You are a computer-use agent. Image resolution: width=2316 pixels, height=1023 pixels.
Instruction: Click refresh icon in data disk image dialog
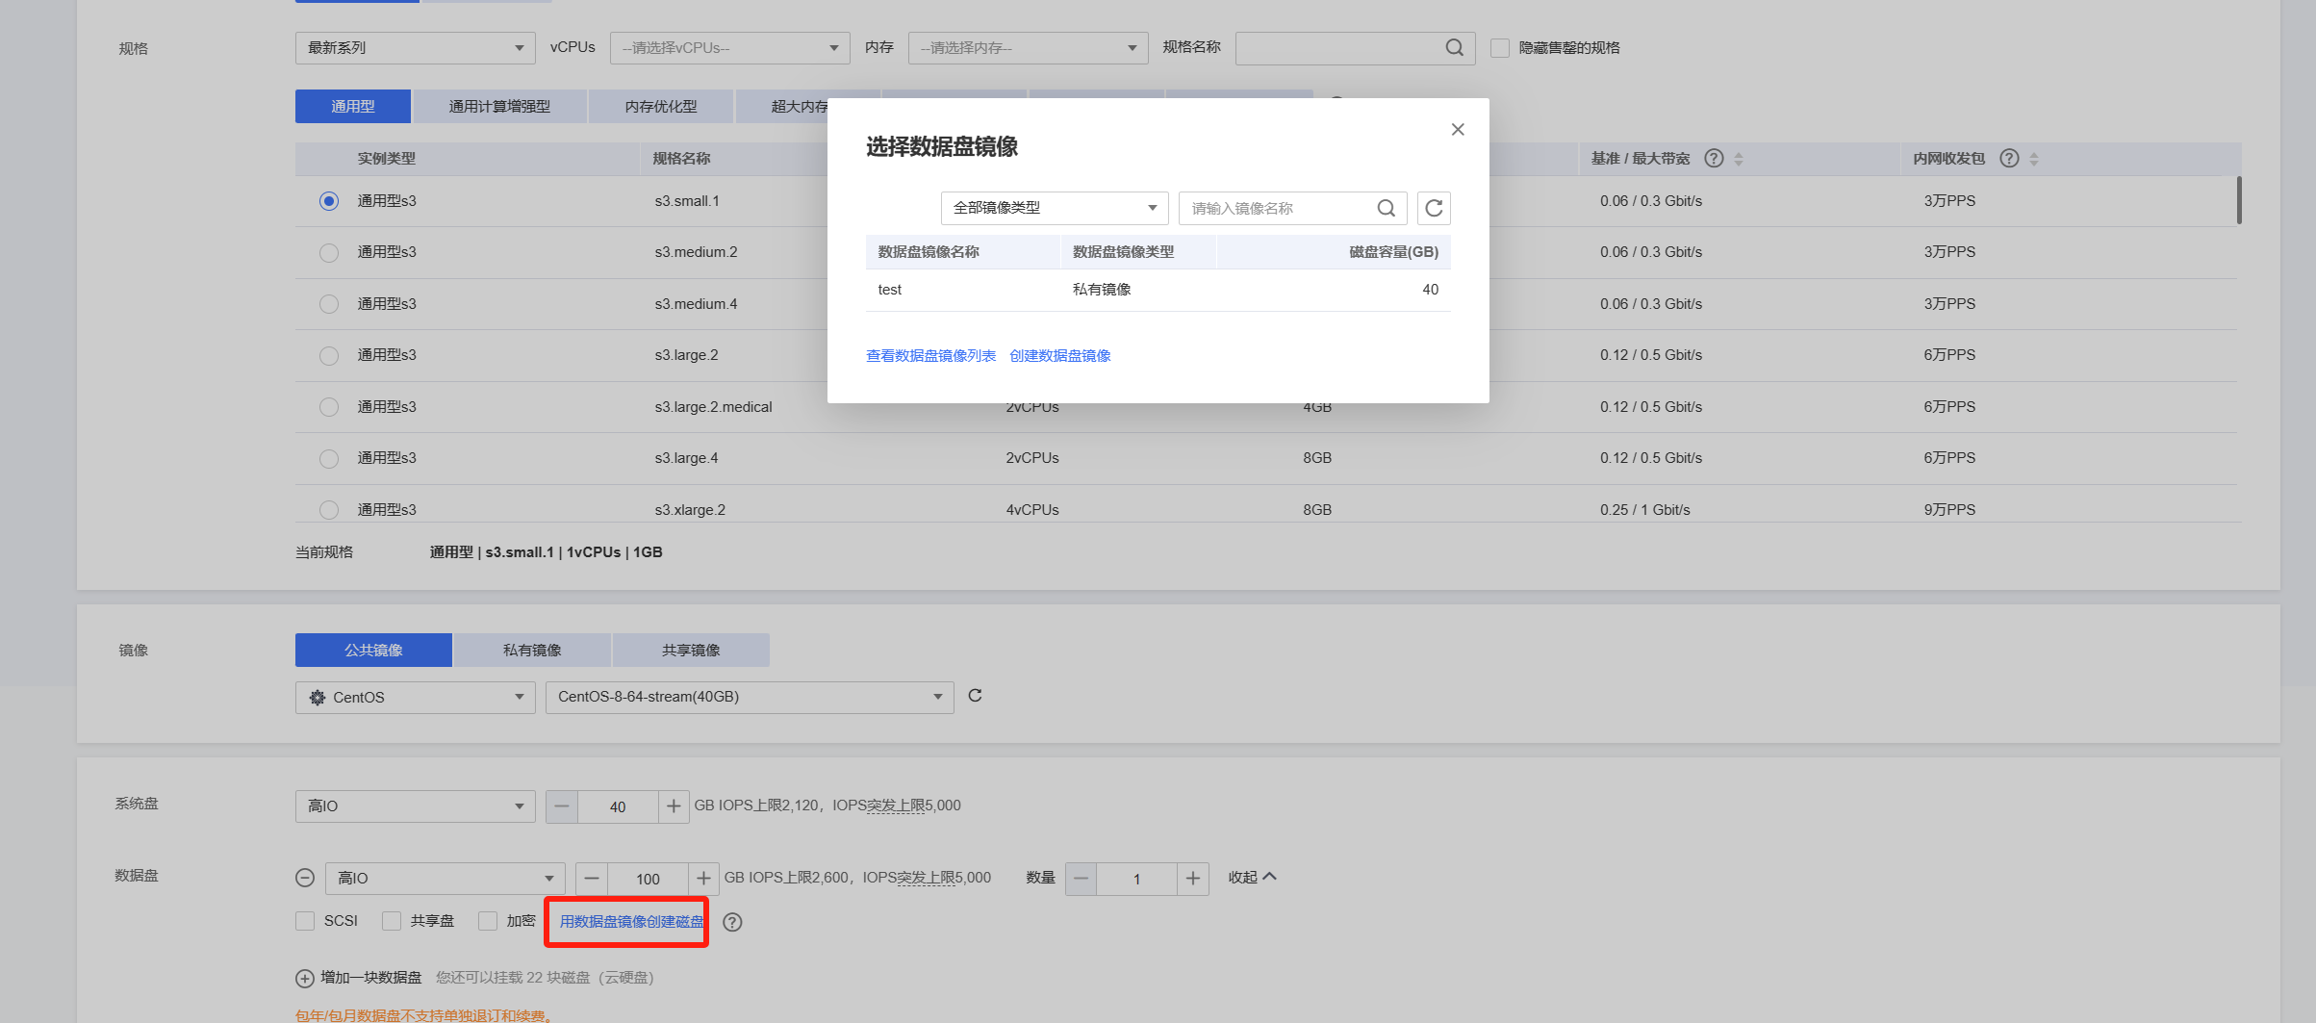click(x=1434, y=208)
